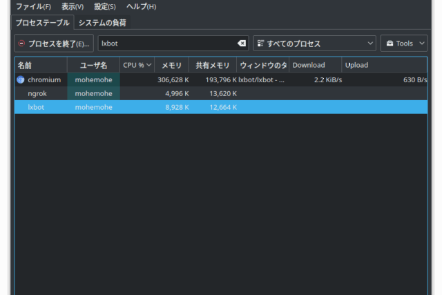The image size is (442, 295).
Task: Click the mohemohe user in lxbot row
Action: (x=94, y=107)
